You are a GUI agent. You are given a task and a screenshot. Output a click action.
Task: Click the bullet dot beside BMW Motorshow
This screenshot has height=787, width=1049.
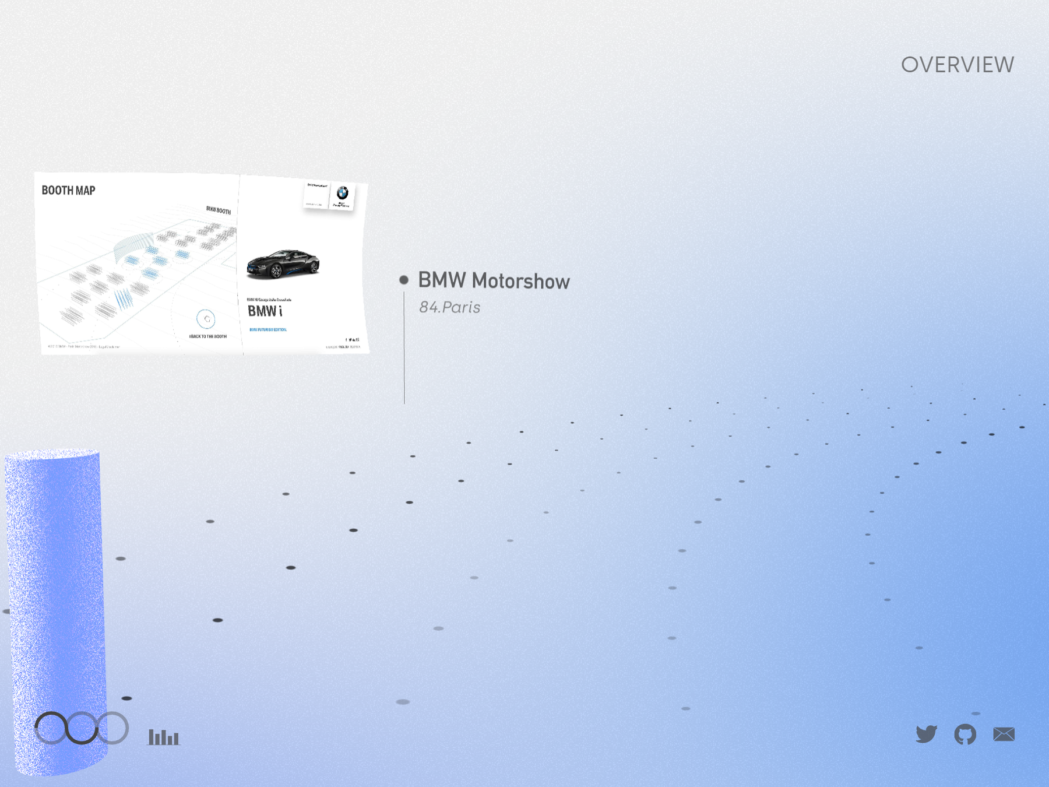click(404, 280)
